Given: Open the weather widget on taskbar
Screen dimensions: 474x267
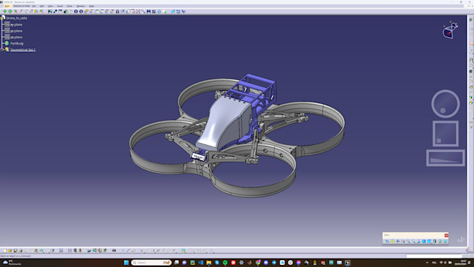Looking at the screenshot, I should click(x=12, y=262).
